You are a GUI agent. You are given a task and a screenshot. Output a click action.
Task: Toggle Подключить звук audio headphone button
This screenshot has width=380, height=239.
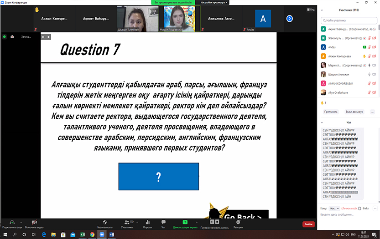coord(12,222)
